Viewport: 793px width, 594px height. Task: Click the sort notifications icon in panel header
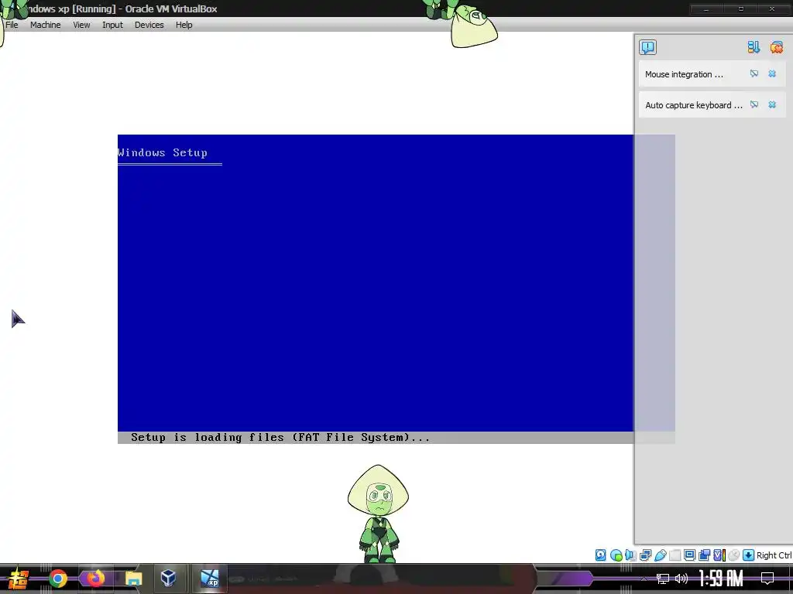tap(754, 47)
